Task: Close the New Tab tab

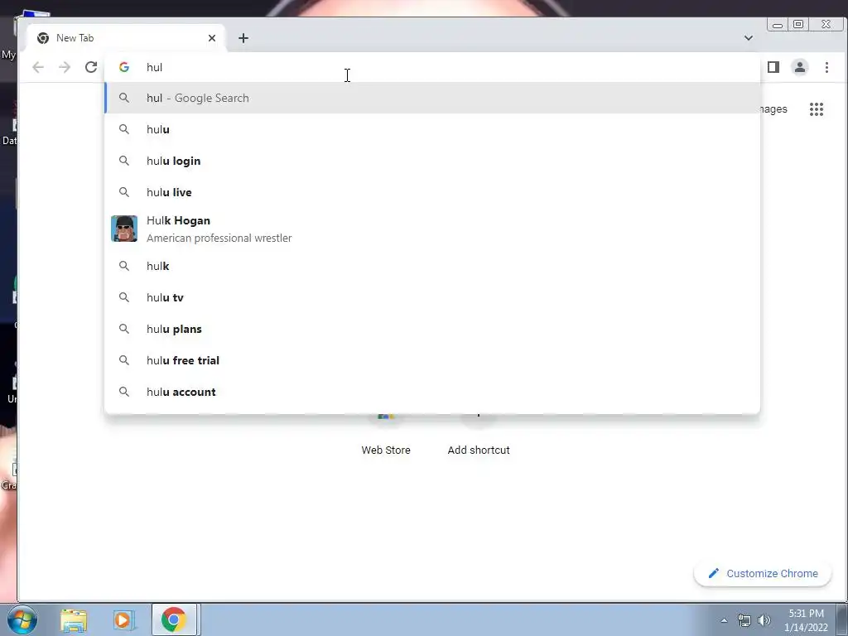Action: point(212,38)
